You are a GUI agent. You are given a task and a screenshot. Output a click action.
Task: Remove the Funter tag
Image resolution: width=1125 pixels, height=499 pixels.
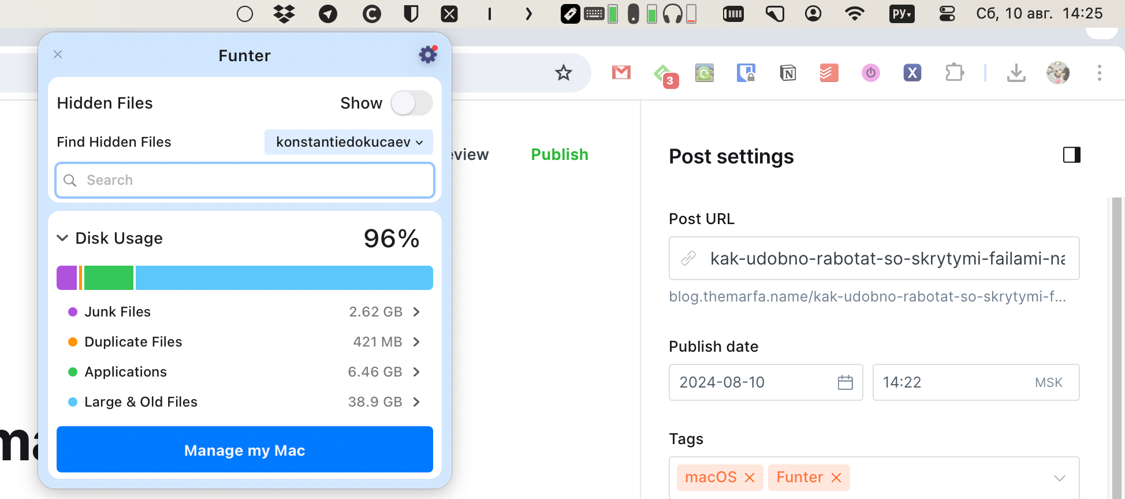click(836, 478)
